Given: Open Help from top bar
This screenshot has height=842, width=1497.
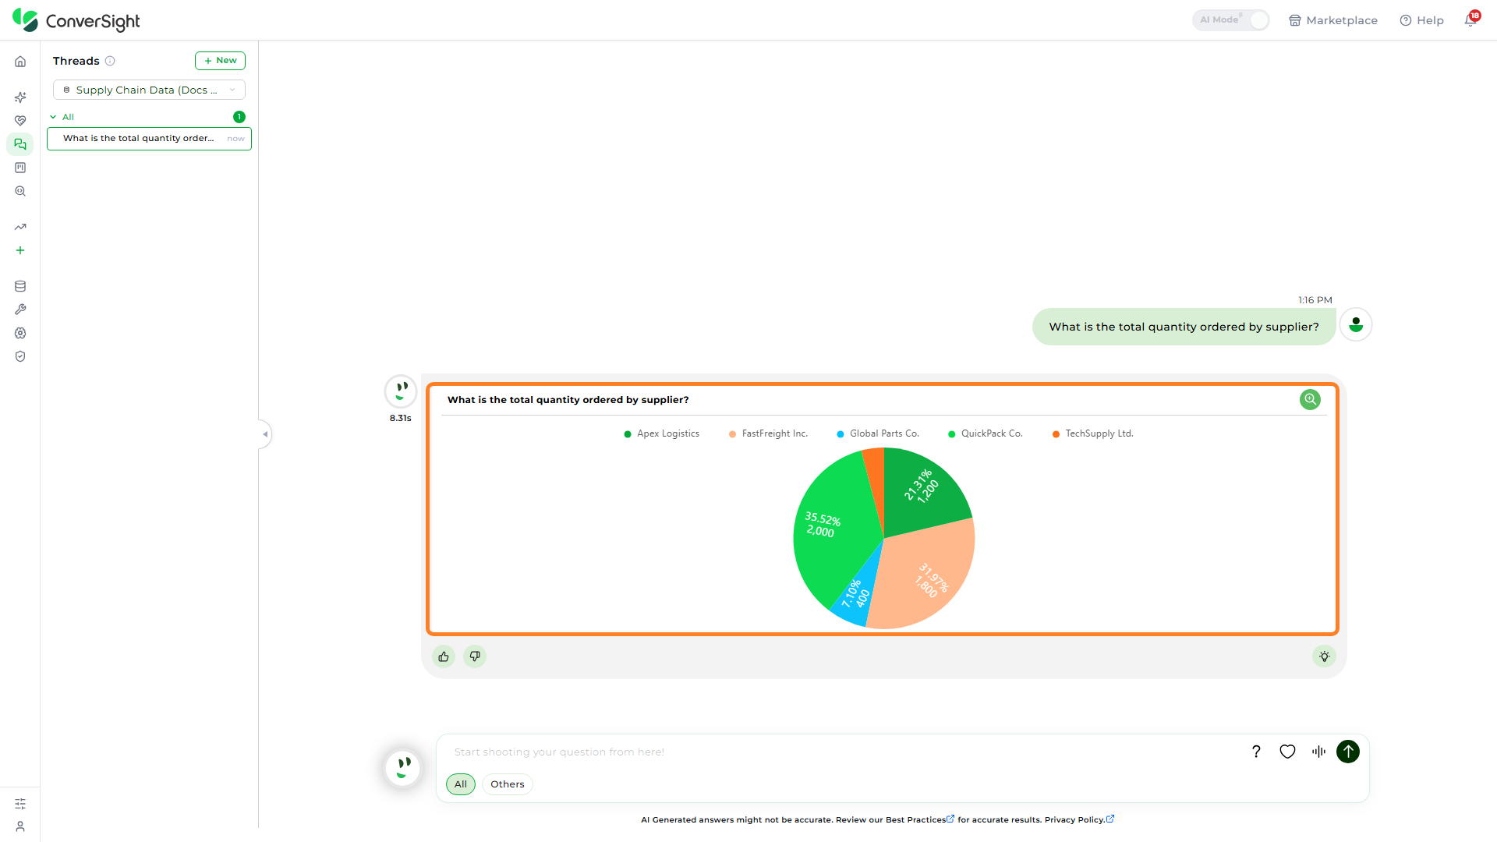Looking at the screenshot, I should pos(1422,20).
